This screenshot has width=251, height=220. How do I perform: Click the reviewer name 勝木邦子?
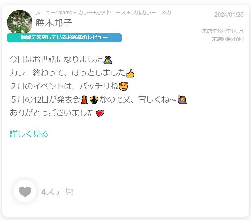coord(54,23)
